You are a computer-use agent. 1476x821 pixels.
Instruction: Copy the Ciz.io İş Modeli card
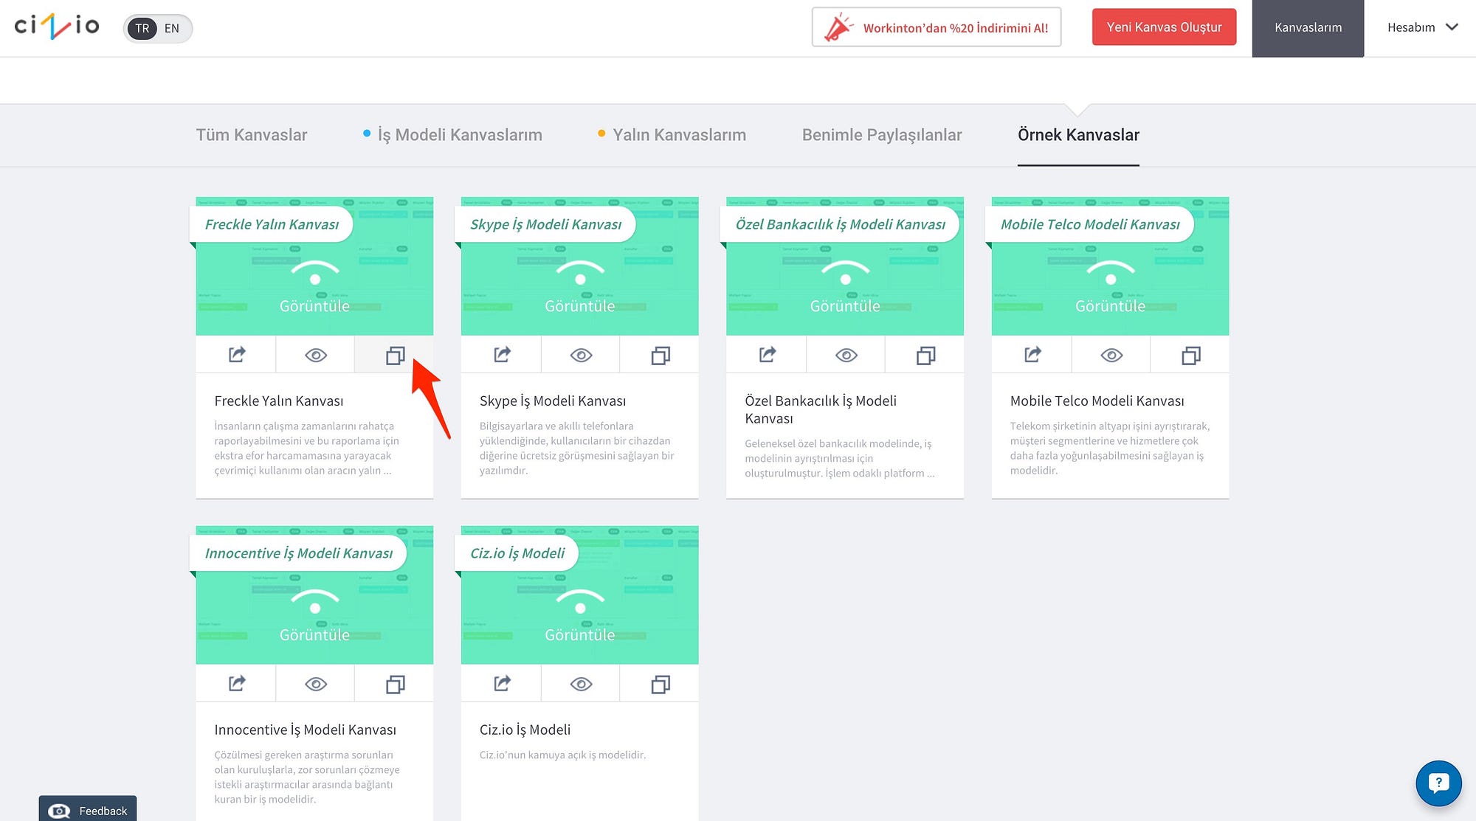coord(660,684)
